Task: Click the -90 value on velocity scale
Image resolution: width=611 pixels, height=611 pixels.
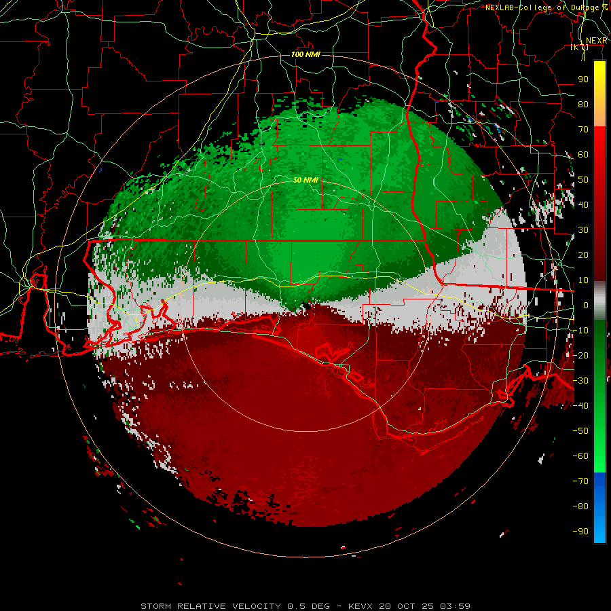Action: coord(580,532)
